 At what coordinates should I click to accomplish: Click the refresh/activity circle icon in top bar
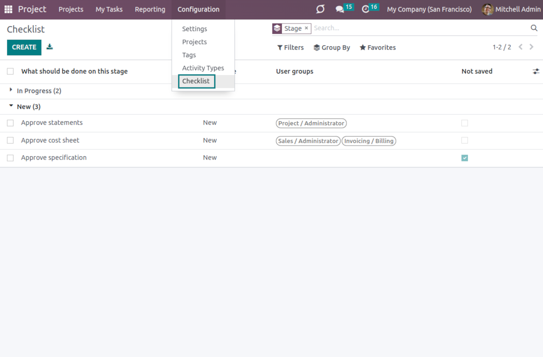coord(321,9)
